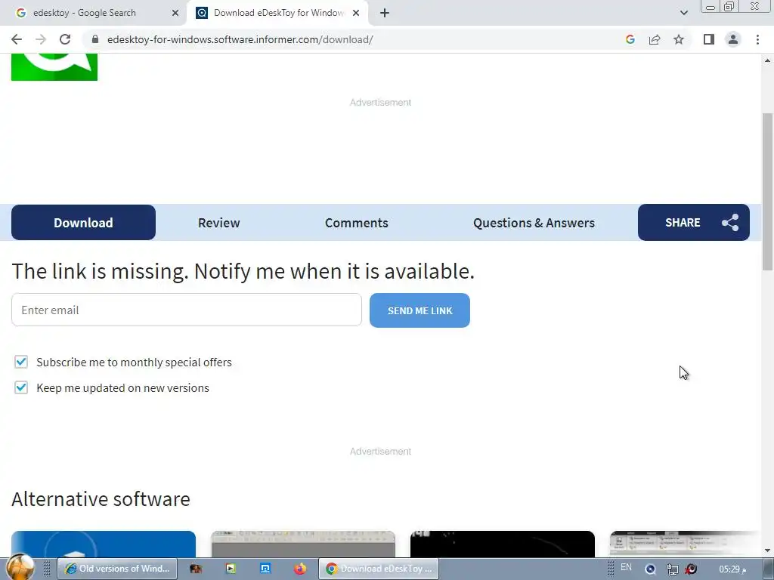This screenshot has height=580, width=774.
Task: Open the blue square taskbar app icon
Action: (265, 569)
